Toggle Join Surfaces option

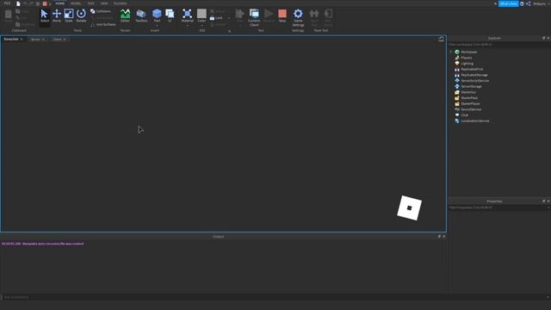click(x=103, y=25)
